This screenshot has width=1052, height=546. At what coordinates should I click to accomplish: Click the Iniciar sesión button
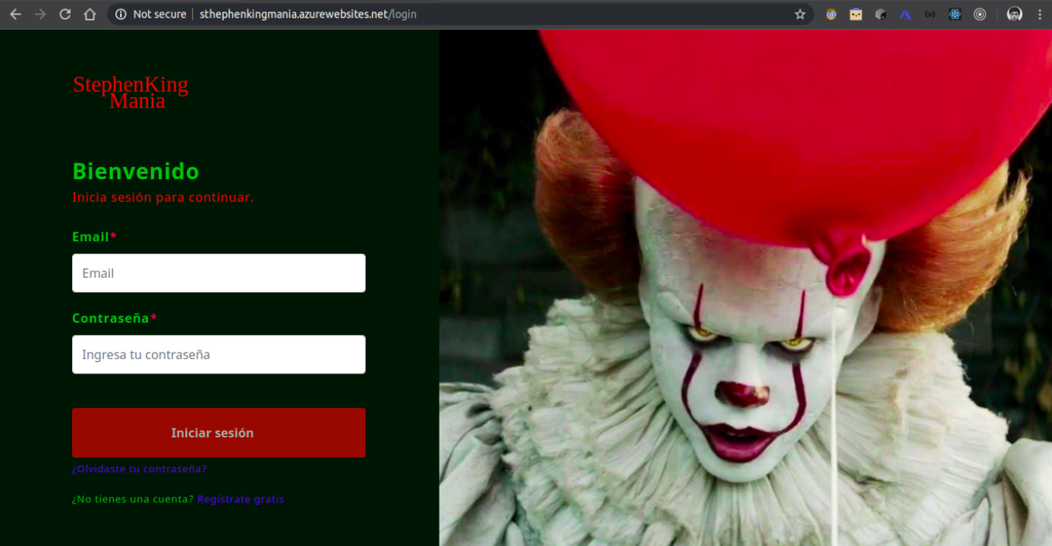(219, 433)
